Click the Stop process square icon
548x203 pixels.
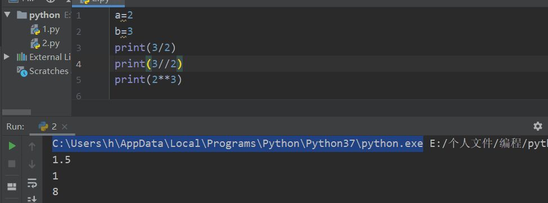(x=12, y=164)
